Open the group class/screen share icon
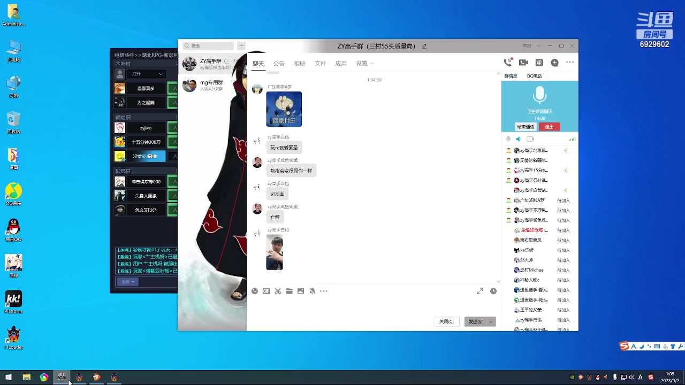 coord(539,63)
